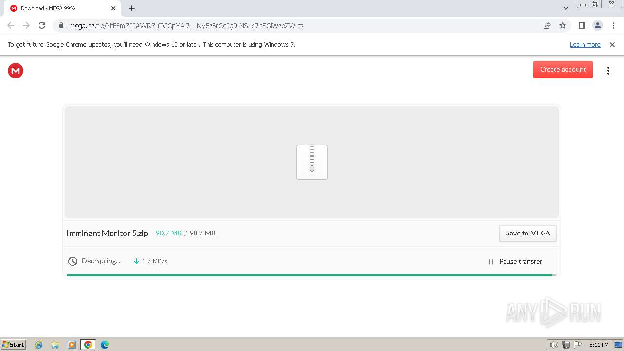Viewport: 624px width, 351px height.
Task: Launch Microsoft Edge from taskbar
Action: coord(105,345)
